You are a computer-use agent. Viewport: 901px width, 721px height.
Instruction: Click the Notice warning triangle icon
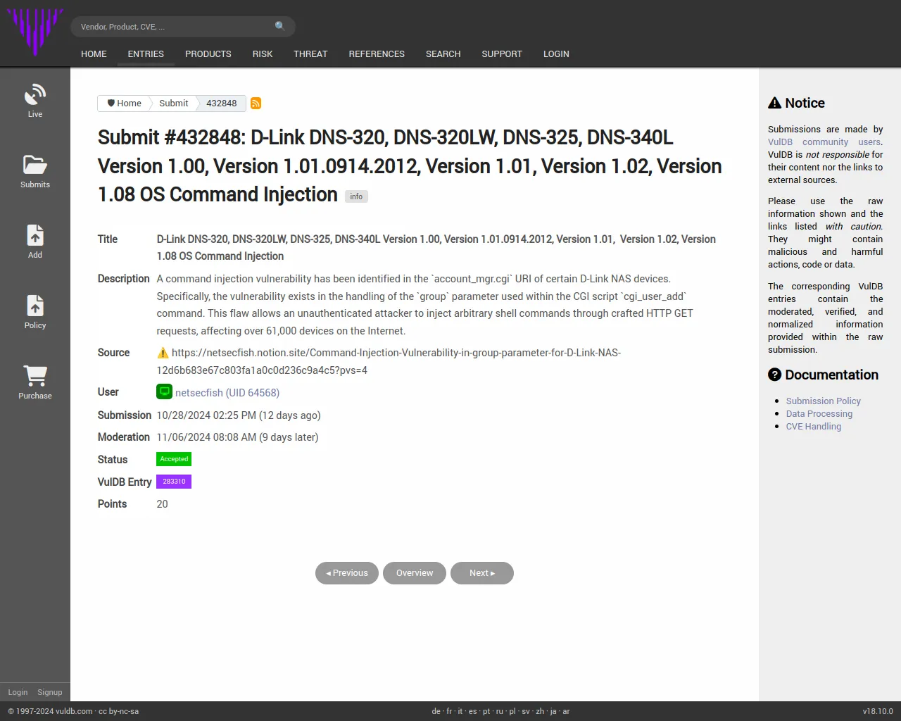775,103
